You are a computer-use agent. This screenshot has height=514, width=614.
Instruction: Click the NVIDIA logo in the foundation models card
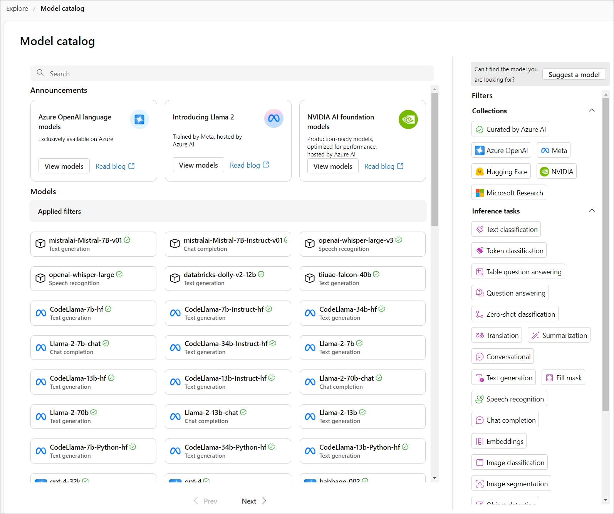click(x=408, y=119)
